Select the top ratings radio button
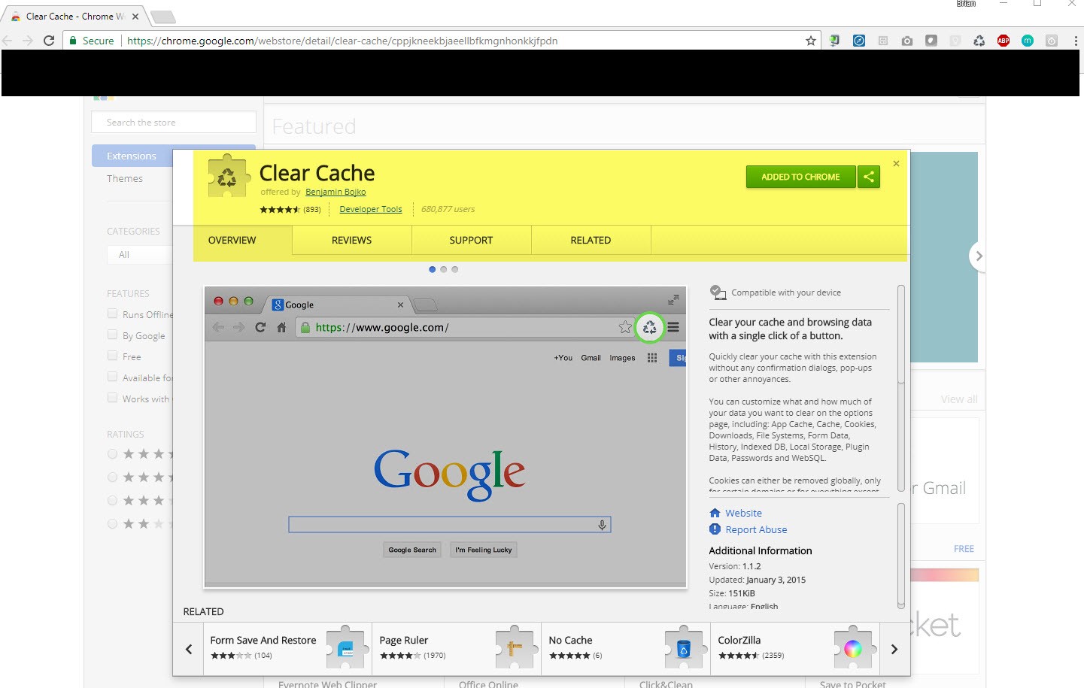The image size is (1084, 688). point(112,454)
